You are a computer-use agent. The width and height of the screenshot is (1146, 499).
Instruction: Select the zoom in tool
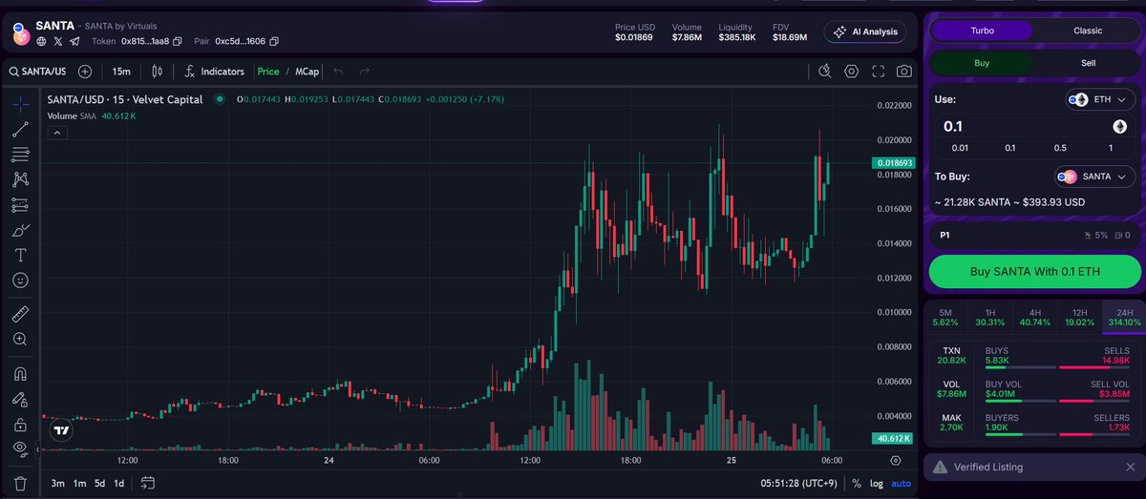click(x=20, y=339)
